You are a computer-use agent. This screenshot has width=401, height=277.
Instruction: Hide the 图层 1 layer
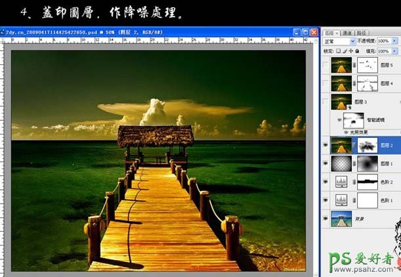click(x=327, y=161)
